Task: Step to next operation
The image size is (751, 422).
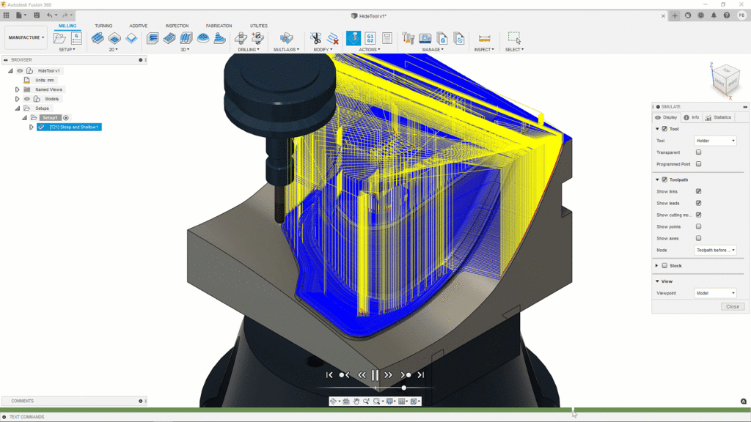Action: coord(406,375)
